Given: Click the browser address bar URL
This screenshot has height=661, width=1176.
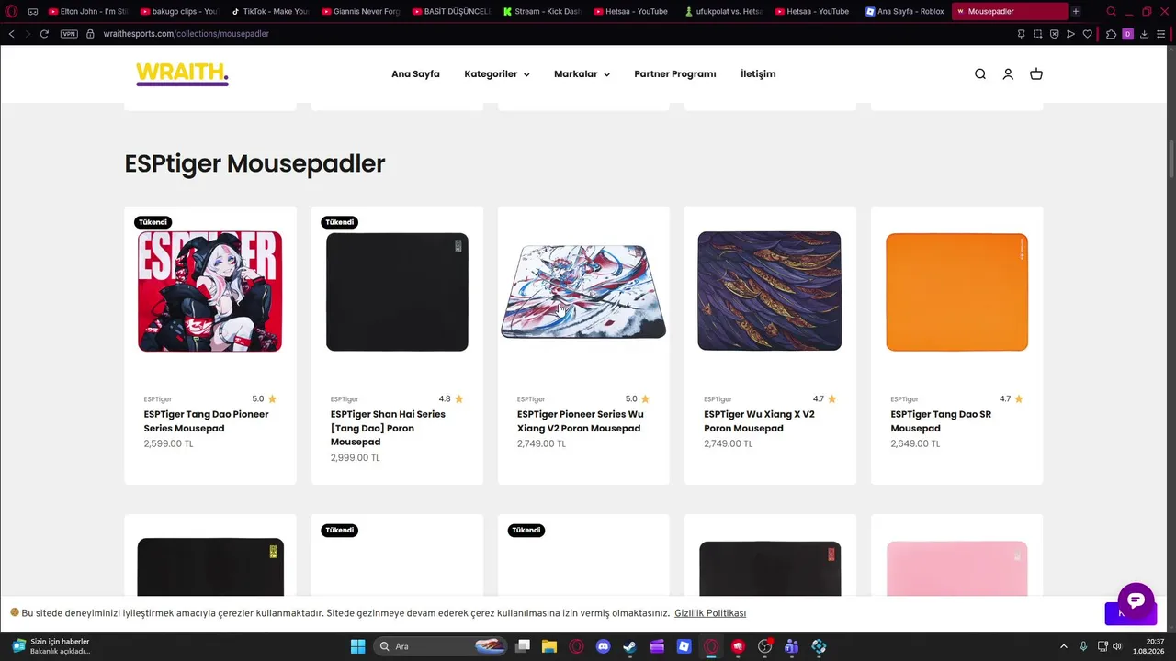Looking at the screenshot, I should tap(187, 34).
